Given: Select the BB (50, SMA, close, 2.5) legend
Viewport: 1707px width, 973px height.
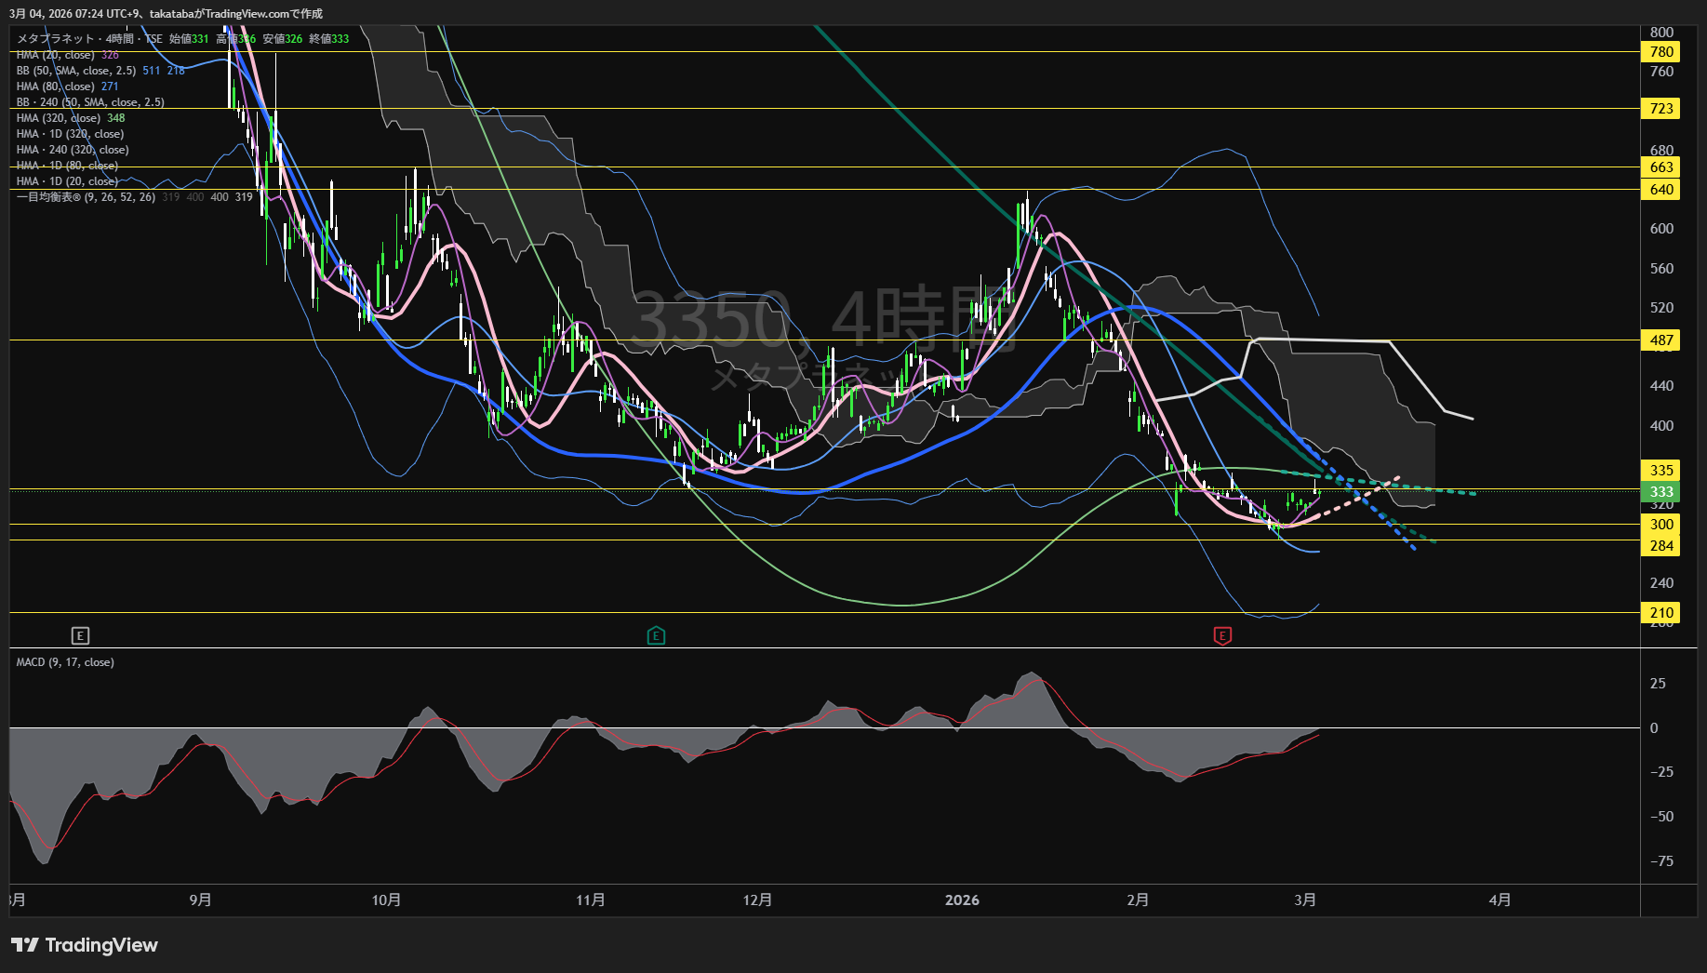Looking at the screenshot, I should point(76,71).
